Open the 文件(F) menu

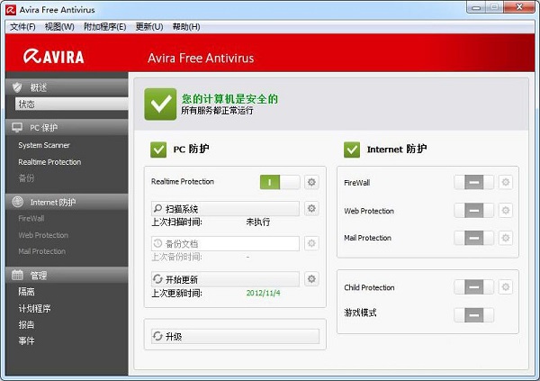(x=22, y=27)
